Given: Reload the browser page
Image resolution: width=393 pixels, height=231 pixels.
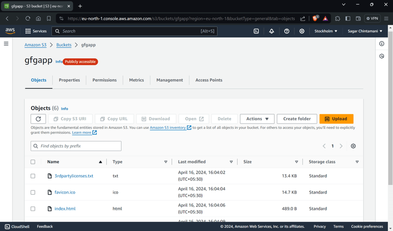Looking at the screenshot, I should (x=28, y=18).
